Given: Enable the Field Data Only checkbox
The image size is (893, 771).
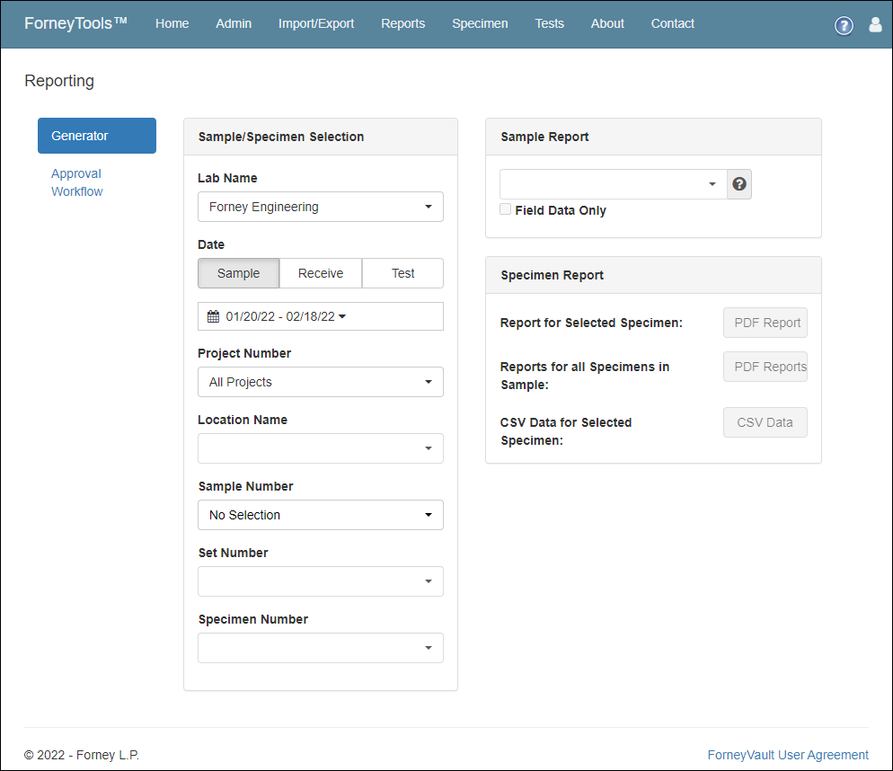Looking at the screenshot, I should pyautogui.click(x=505, y=209).
